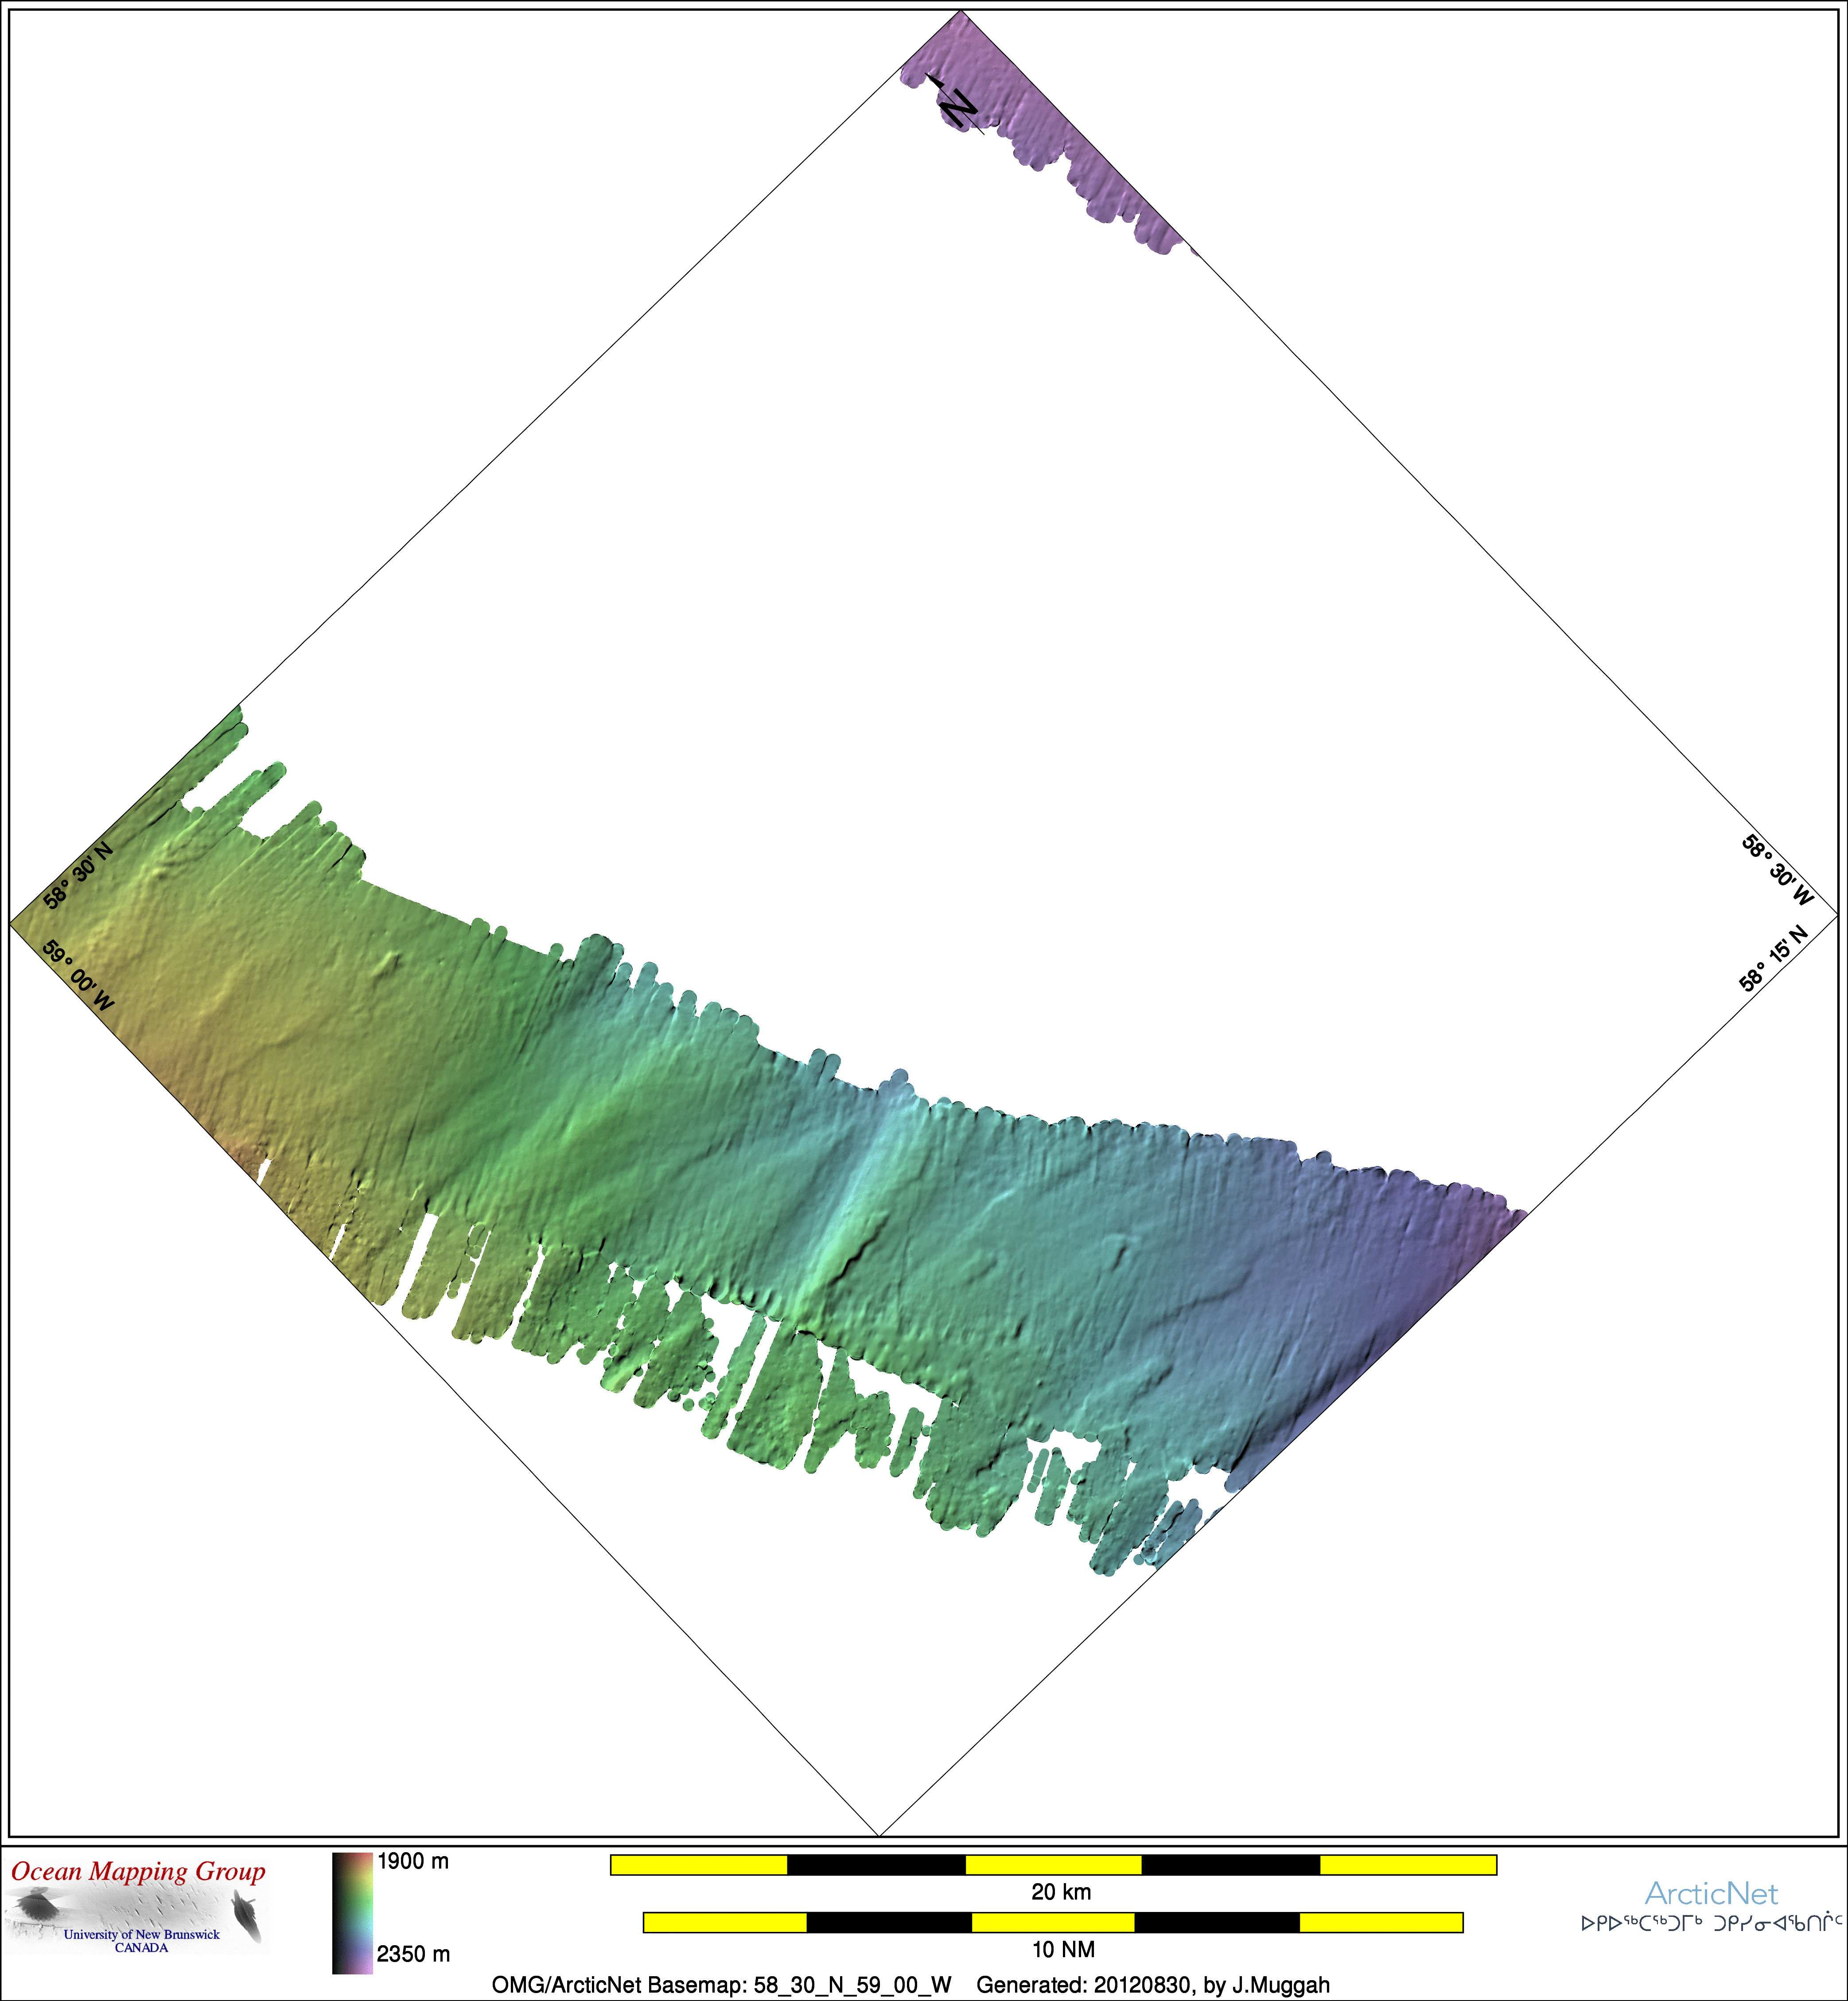Click the 1900 m depth label
The height and width of the screenshot is (2001, 1848).
(x=412, y=1861)
